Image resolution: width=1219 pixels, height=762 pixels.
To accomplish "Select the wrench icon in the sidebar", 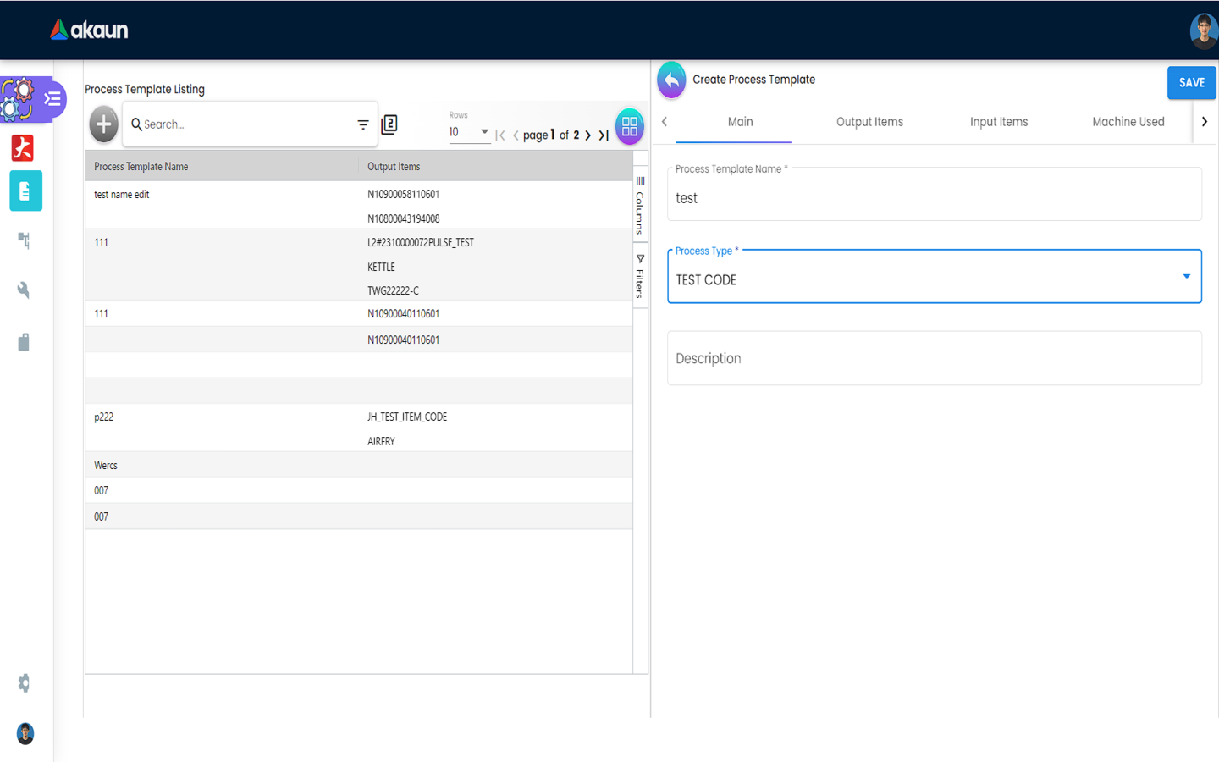I will point(24,290).
